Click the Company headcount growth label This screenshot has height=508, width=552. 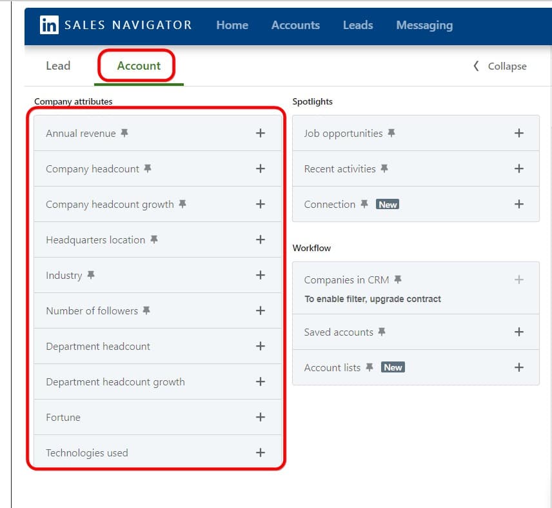pos(110,205)
